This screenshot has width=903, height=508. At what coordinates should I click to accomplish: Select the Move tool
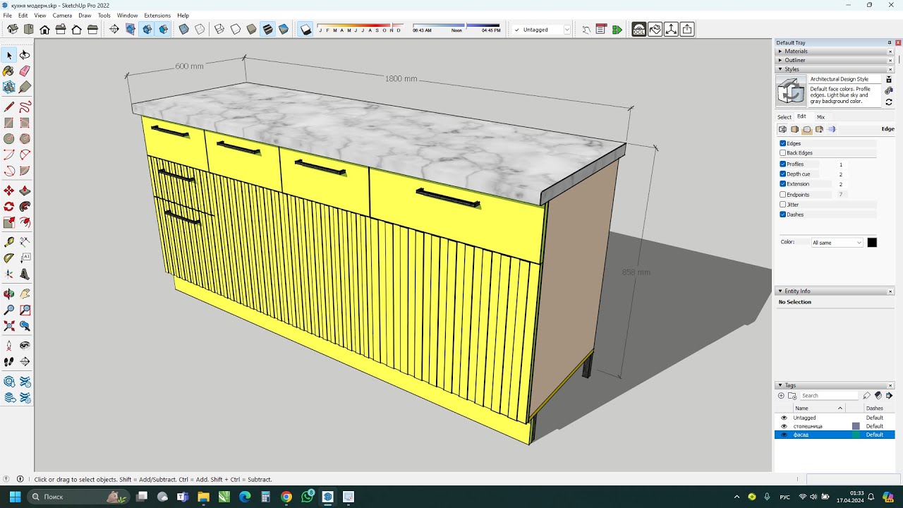point(9,190)
